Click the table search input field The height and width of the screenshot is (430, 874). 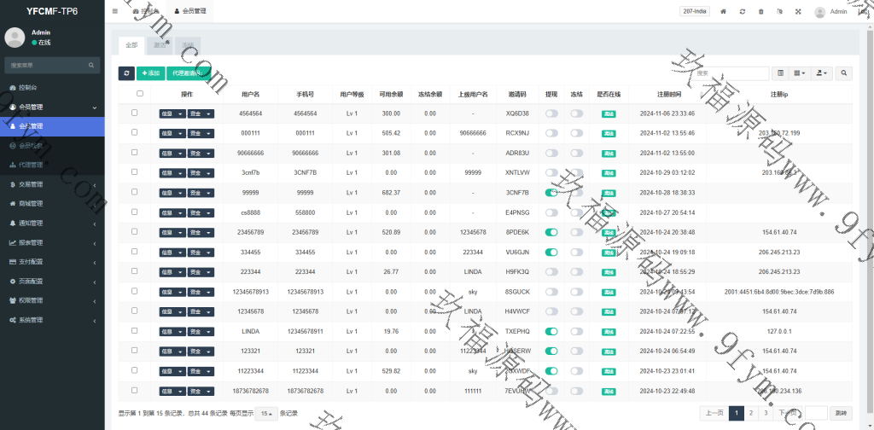click(x=731, y=74)
